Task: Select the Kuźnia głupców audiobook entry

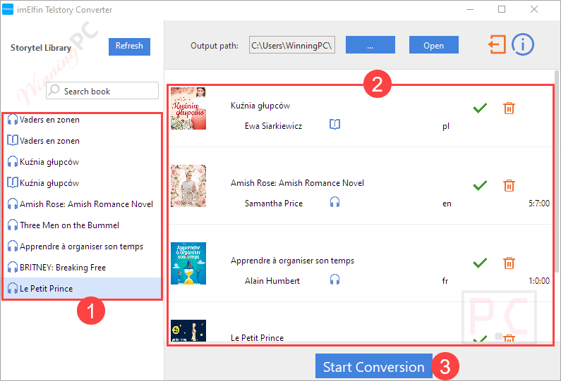Action: (x=83, y=162)
